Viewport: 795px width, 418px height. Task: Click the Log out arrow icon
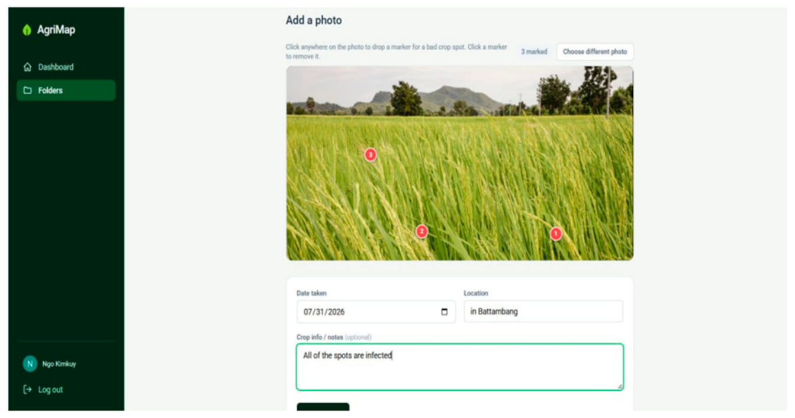(x=27, y=390)
